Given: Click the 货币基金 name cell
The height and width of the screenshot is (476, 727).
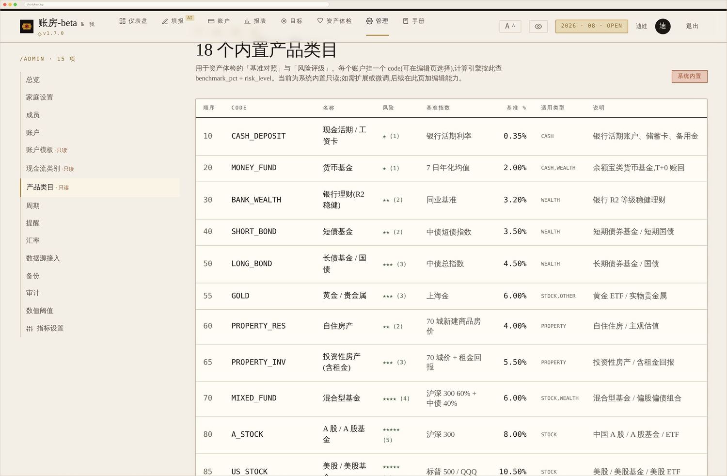Looking at the screenshot, I should tap(338, 168).
